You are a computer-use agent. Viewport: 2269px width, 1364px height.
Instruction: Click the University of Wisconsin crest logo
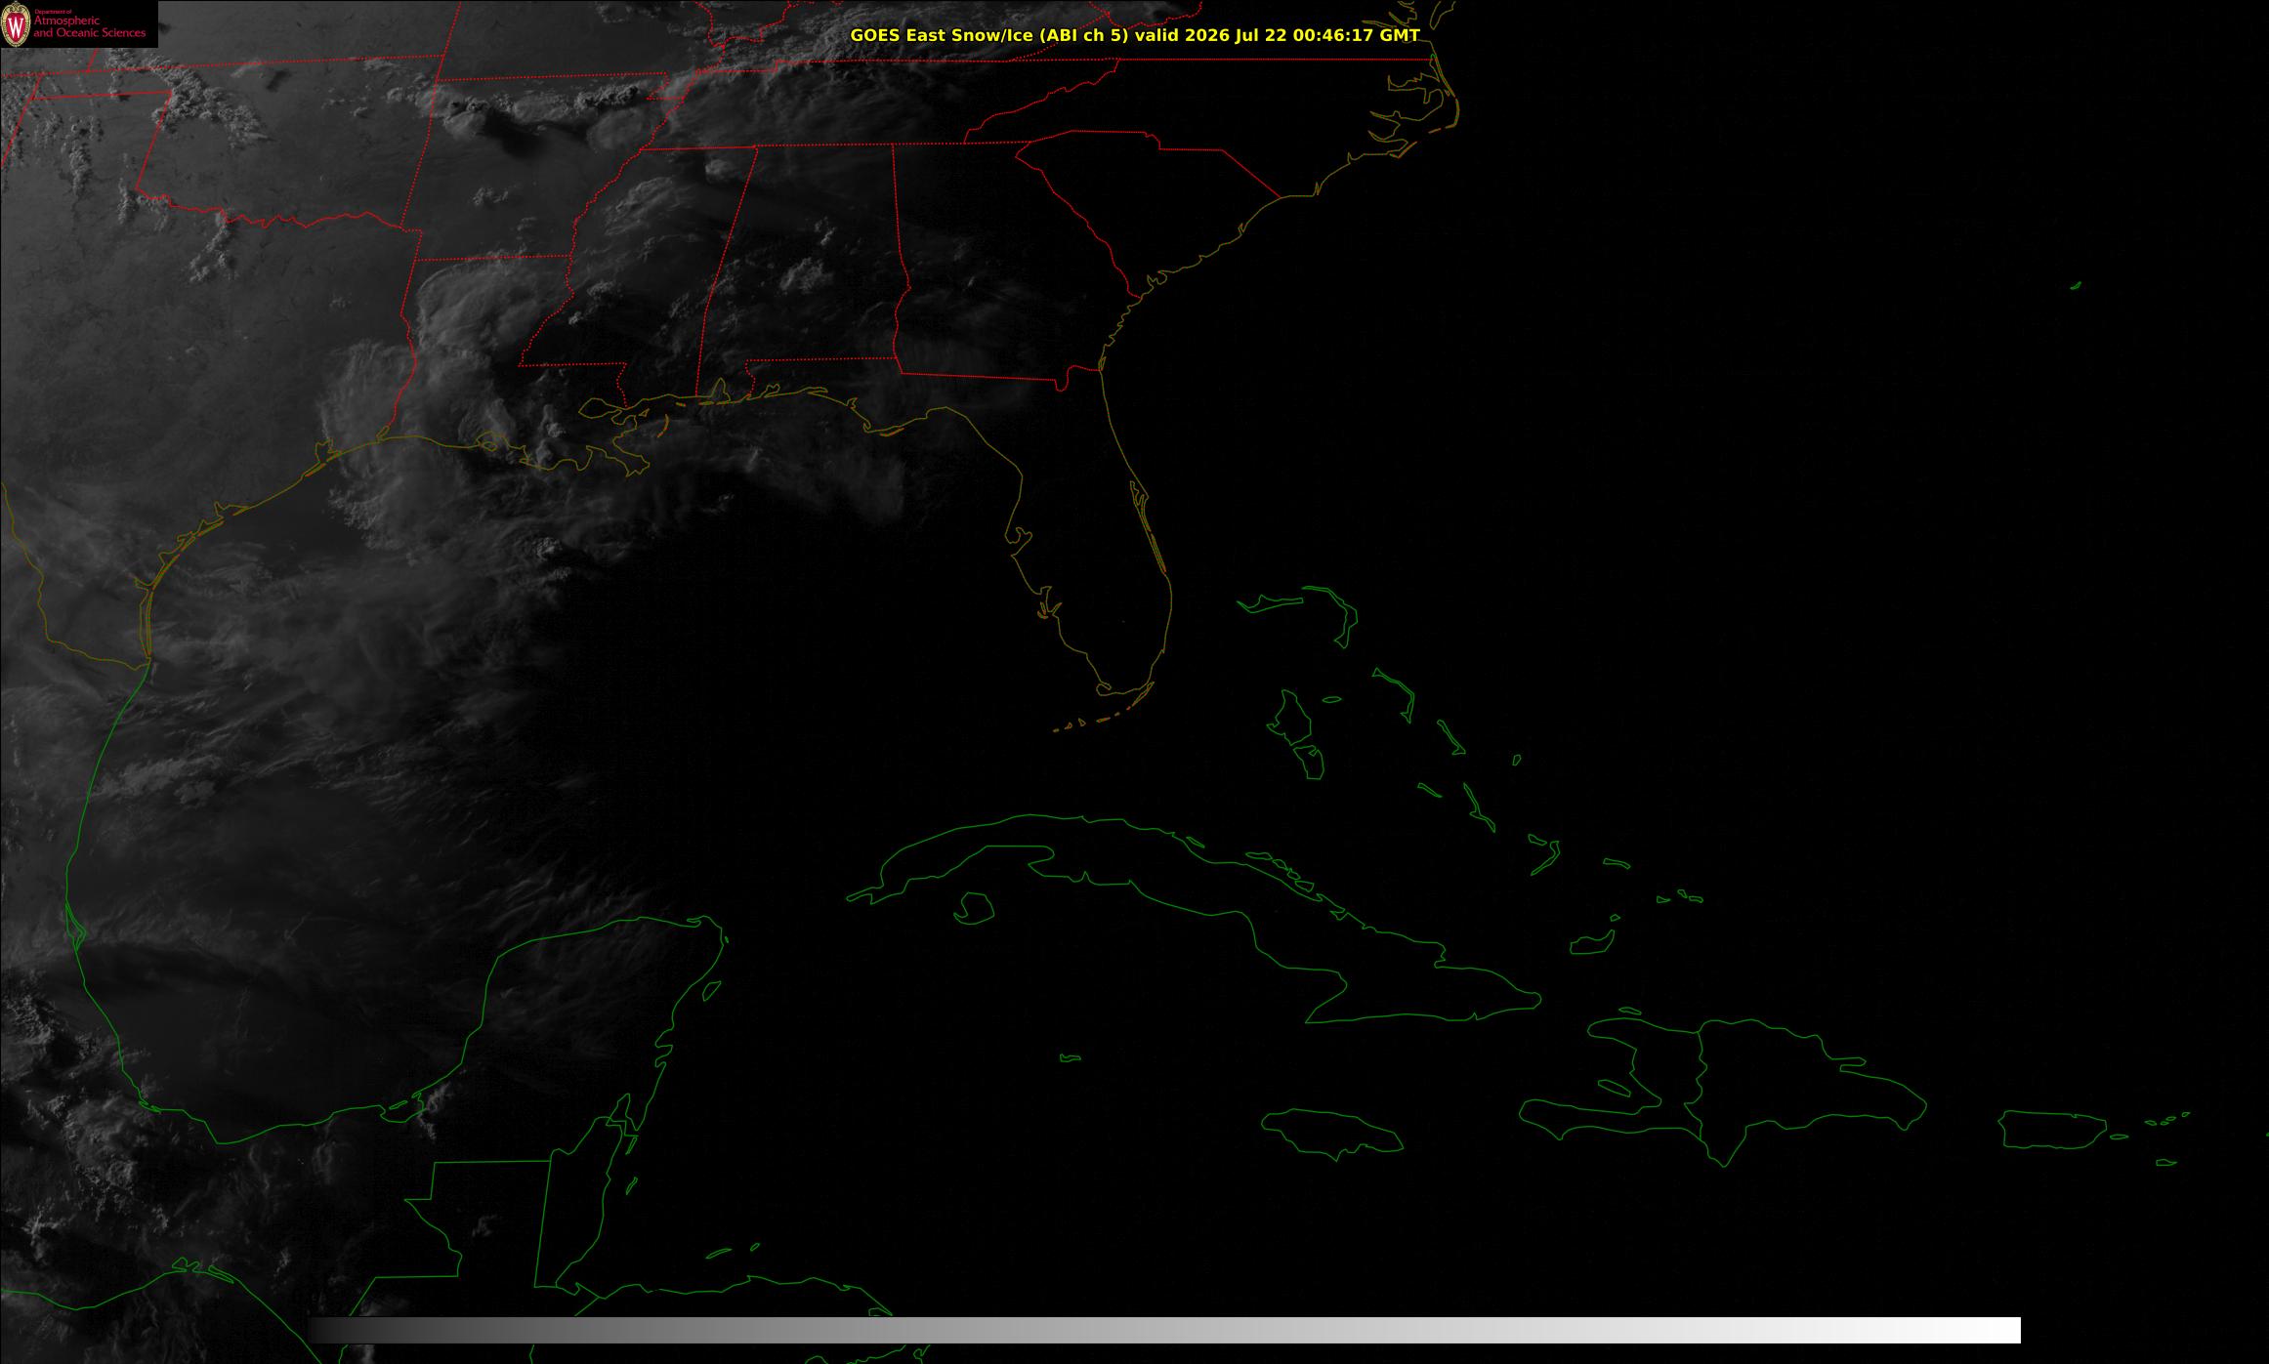pyautogui.click(x=16, y=24)
